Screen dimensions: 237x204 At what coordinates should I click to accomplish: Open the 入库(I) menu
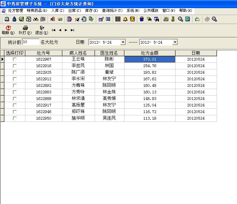[58, 11]
